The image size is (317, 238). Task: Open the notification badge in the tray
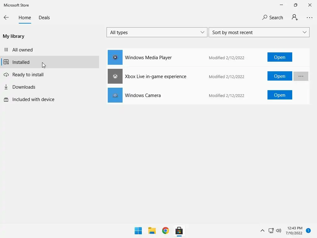coord(308,231)
